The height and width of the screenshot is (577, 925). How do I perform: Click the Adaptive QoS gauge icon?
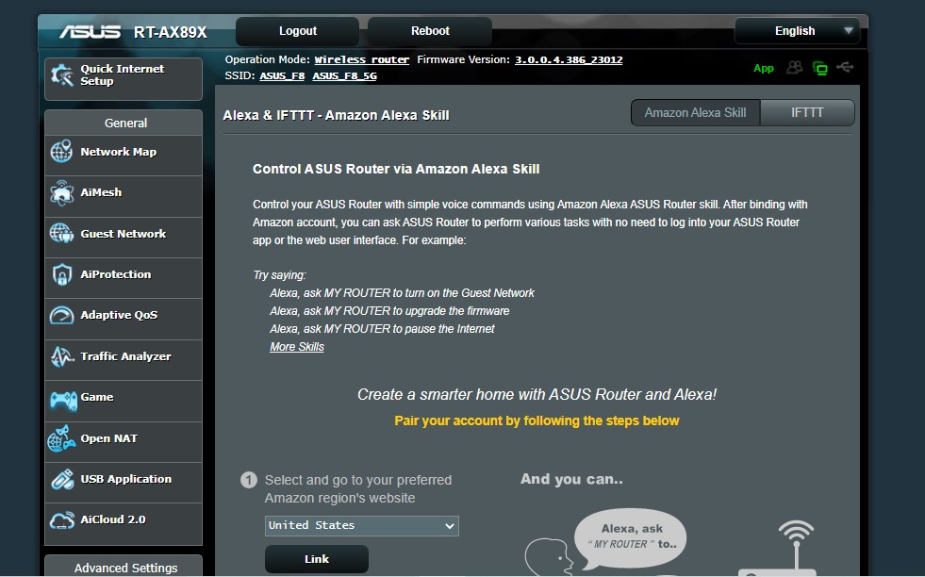pos(62,316)
